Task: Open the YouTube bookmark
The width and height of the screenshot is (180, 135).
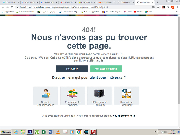Action: click(139, 12)
